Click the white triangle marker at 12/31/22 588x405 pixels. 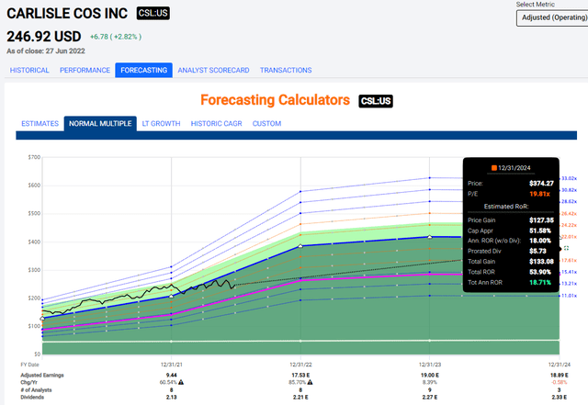[300, 246]
